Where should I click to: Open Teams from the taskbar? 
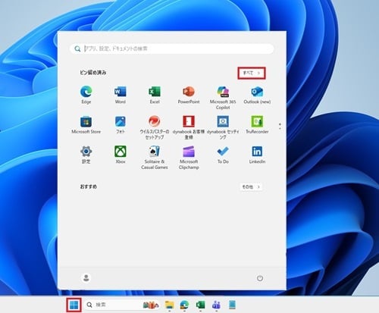[216, 305]
